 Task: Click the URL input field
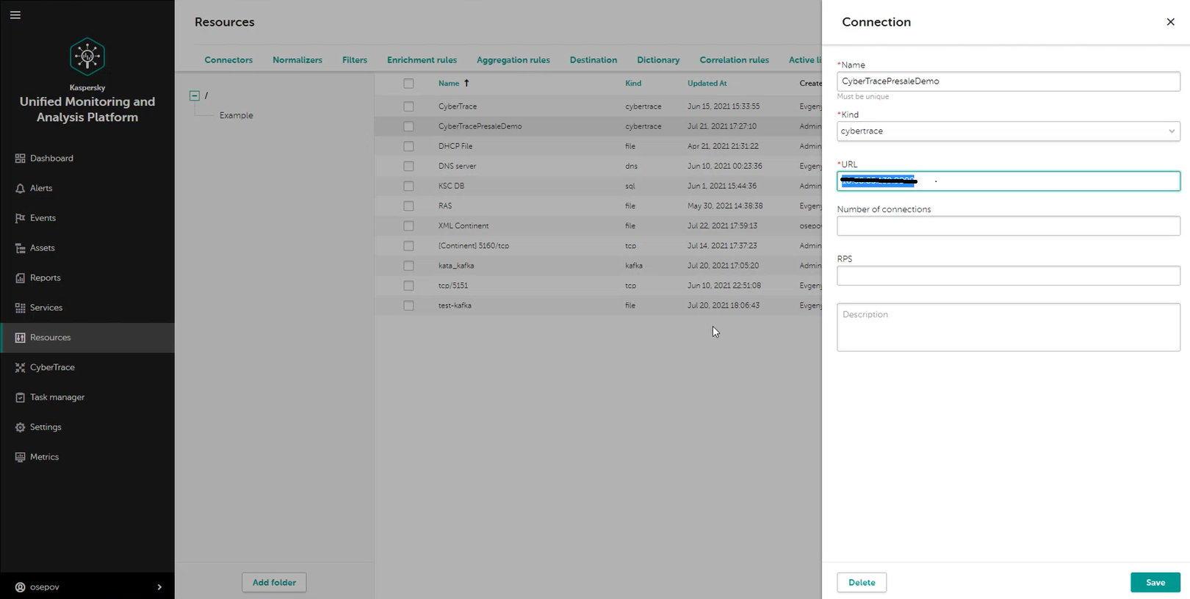tap(1009, 181)
